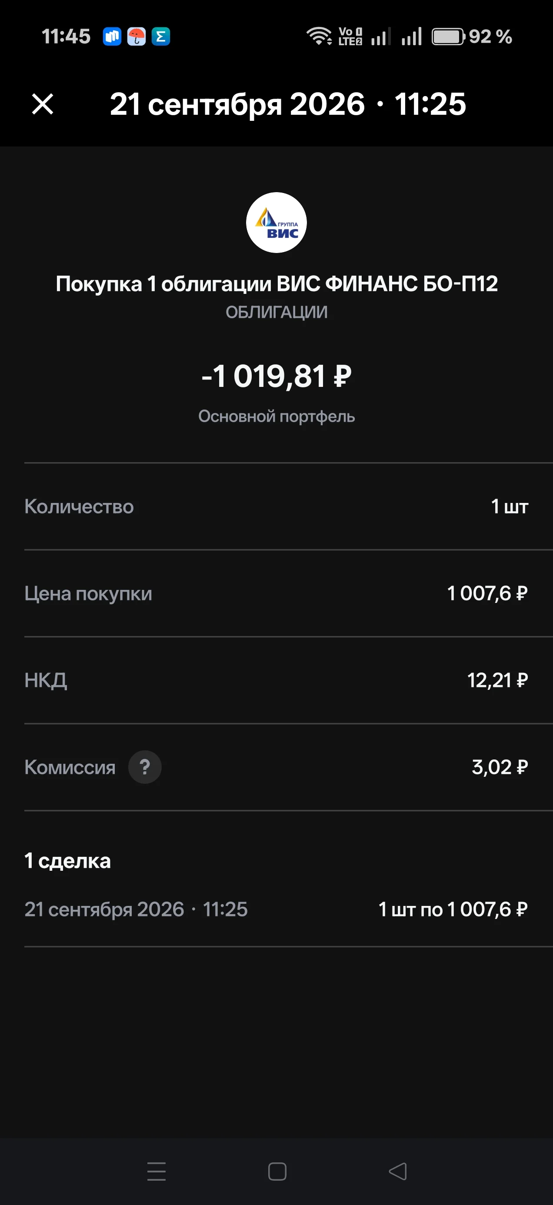553x1205 pixels.
Task: Tap the blue bank app notification icon
Action: click(112, 37)
